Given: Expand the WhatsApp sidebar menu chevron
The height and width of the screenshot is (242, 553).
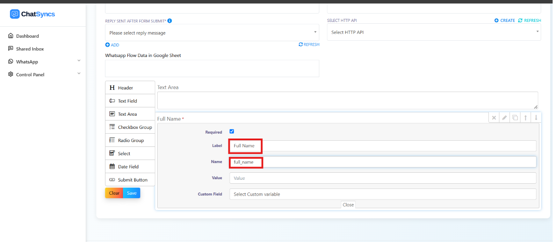Looking at the screenshot, I should pyautogui.click(x=79, y=60).
